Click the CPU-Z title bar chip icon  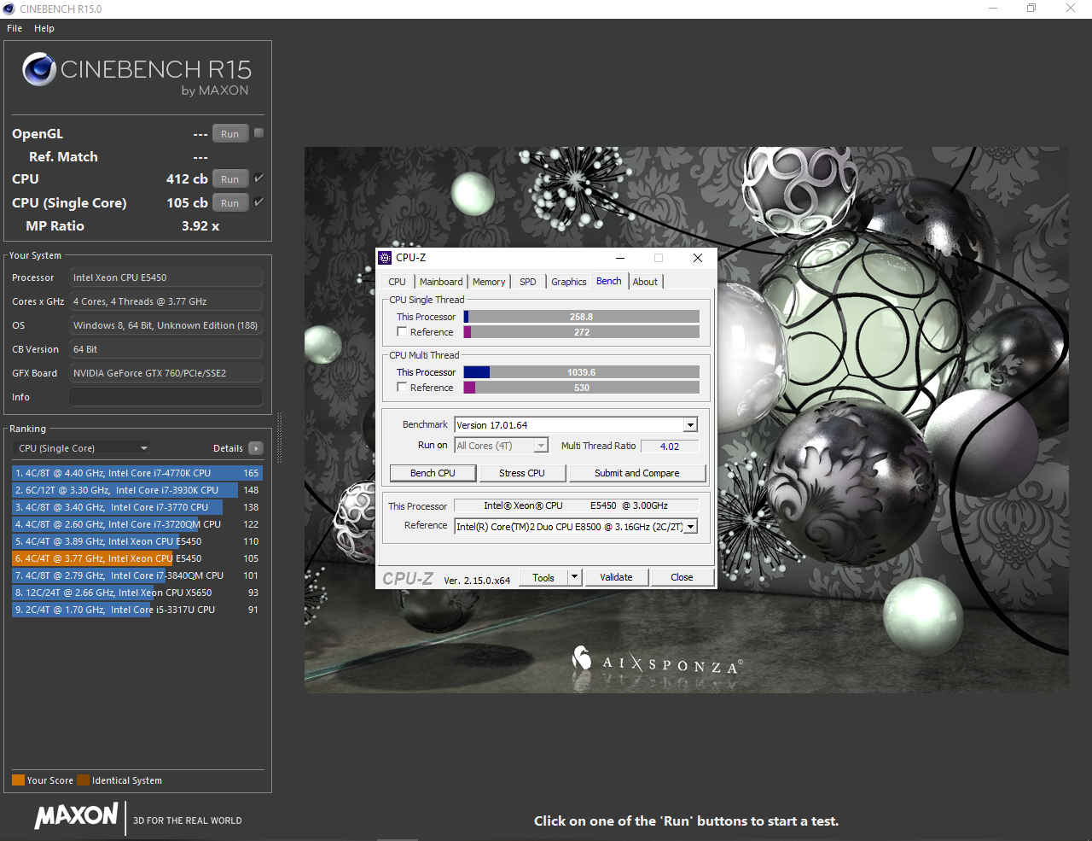(385, 258)
